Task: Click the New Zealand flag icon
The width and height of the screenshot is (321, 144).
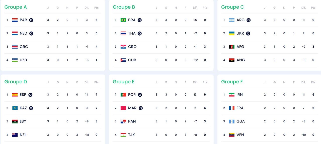Action: [15, 135]
